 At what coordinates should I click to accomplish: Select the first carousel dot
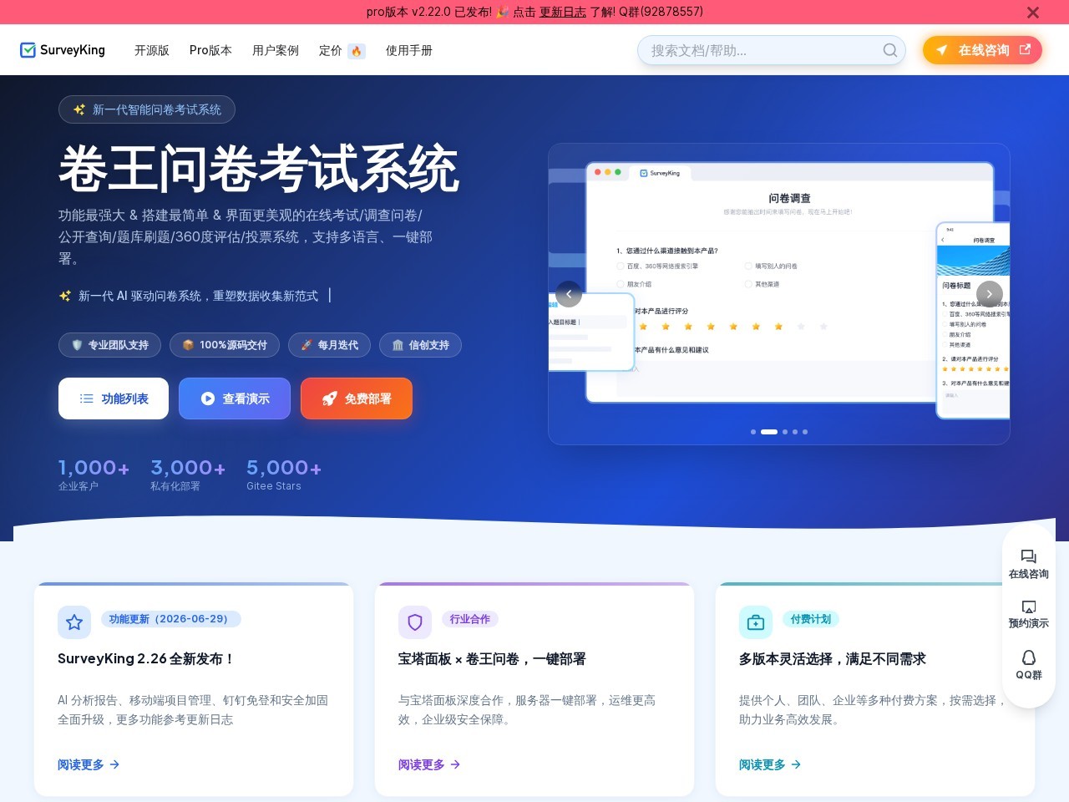pos(753,432)
